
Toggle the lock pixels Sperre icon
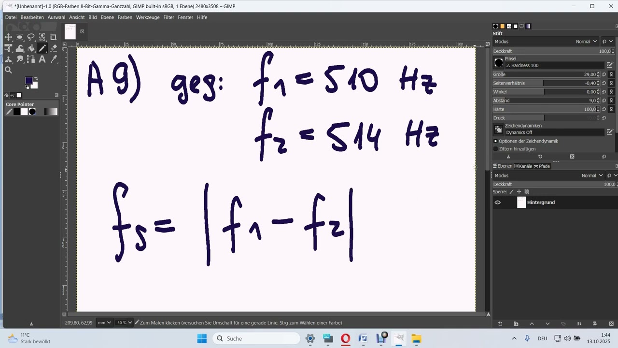tap(511, 192)
